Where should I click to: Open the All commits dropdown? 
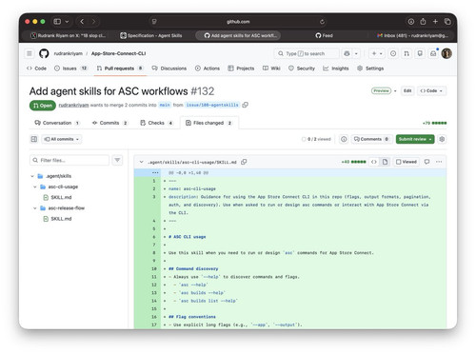click(x=62, y=139)
